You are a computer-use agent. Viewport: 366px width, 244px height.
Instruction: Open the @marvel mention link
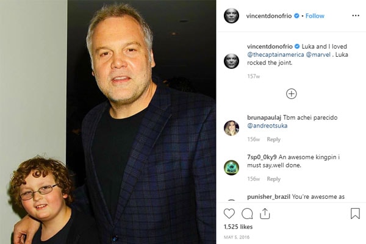click(317, 54)
